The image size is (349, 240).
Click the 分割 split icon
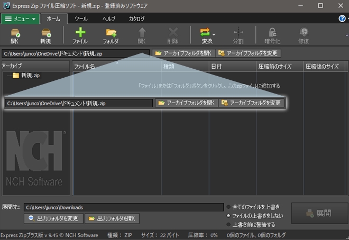tap(238, 32)
